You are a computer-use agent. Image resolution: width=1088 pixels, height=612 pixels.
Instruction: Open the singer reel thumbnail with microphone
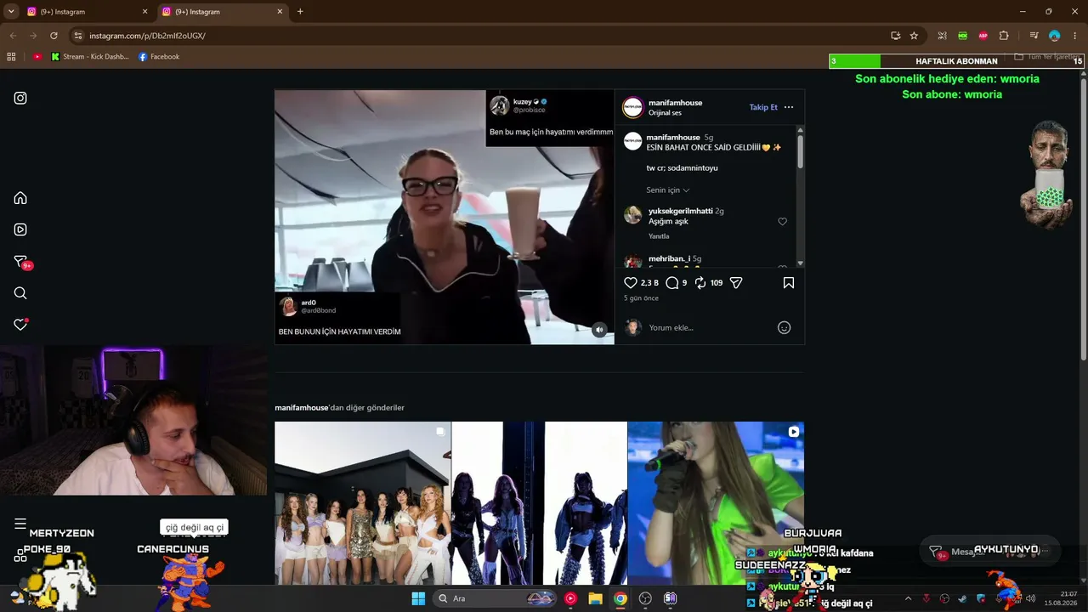coord(716,503)
